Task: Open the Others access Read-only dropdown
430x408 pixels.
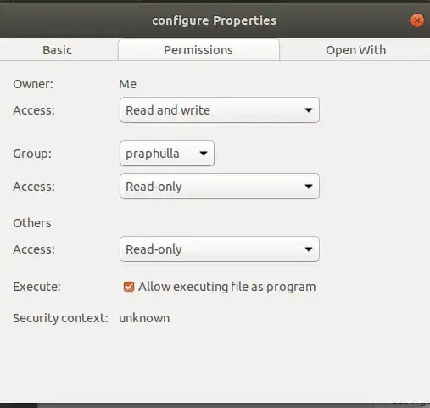Action: [x=220, y=249]
